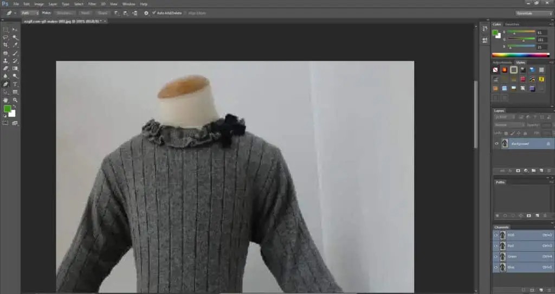
Task: Select the Rectangular Marquee tool
Action: [5, 29]
